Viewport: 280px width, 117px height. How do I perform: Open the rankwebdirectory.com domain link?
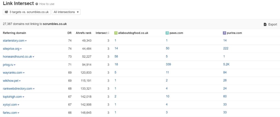pos(17,89)
